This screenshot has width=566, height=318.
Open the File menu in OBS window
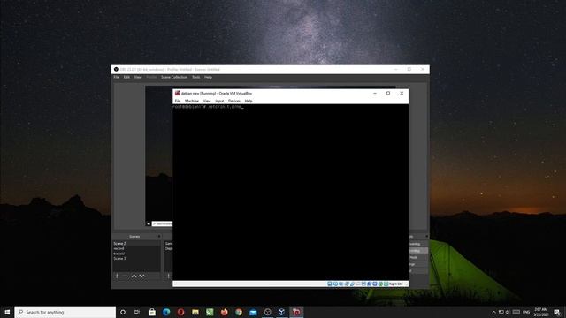tap(116, 77)
